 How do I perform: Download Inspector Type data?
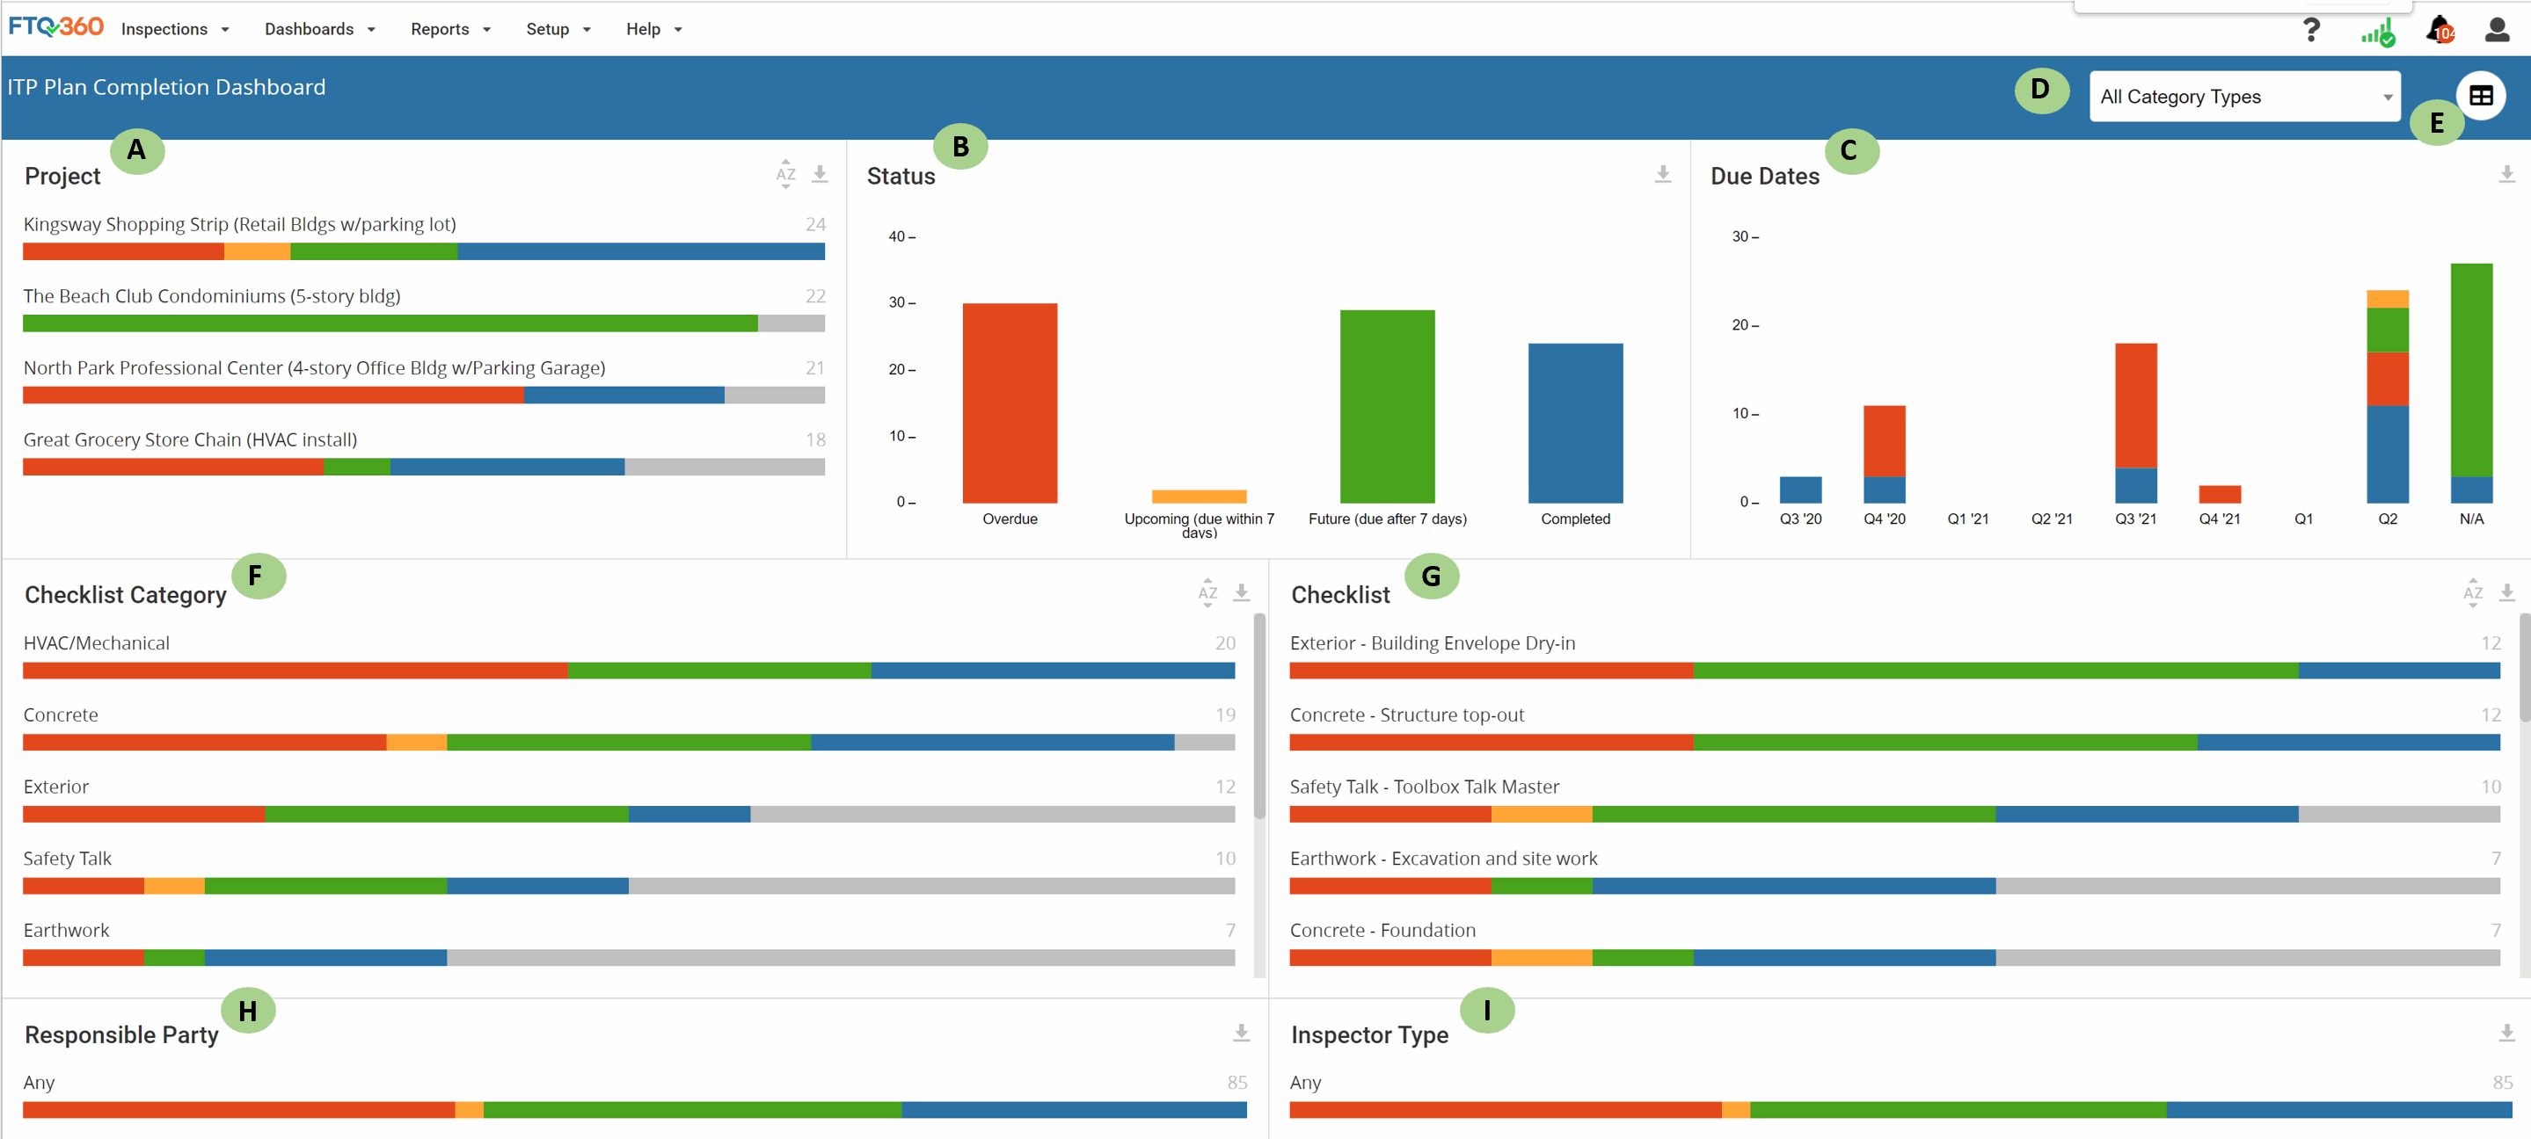(x=2506, y=1032)
